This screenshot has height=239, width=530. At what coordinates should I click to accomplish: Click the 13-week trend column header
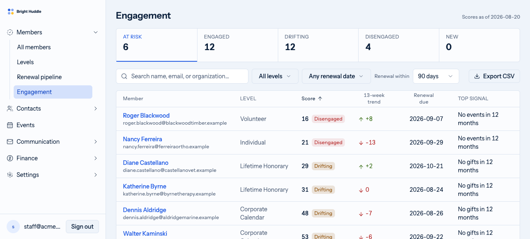(374, 99)
